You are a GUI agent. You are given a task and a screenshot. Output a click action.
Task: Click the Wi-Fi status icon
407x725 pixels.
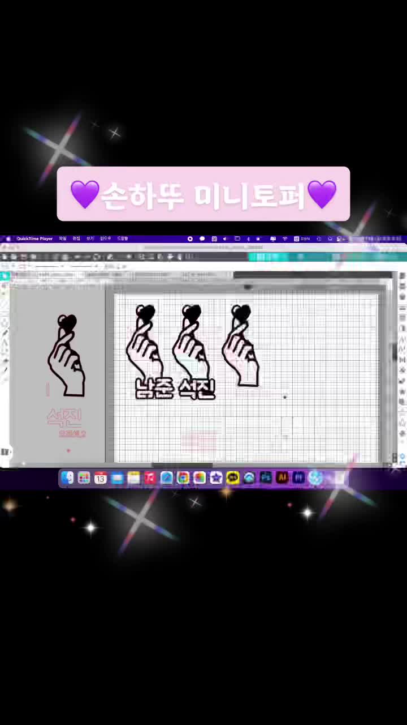285,238
